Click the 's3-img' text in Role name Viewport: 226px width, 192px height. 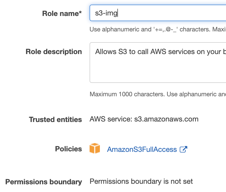click(106, 13)
